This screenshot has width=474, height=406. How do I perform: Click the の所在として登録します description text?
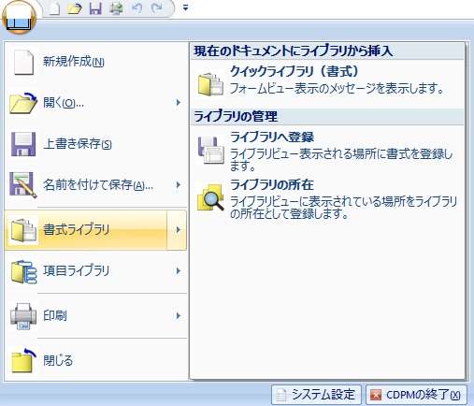click(289, 214)
